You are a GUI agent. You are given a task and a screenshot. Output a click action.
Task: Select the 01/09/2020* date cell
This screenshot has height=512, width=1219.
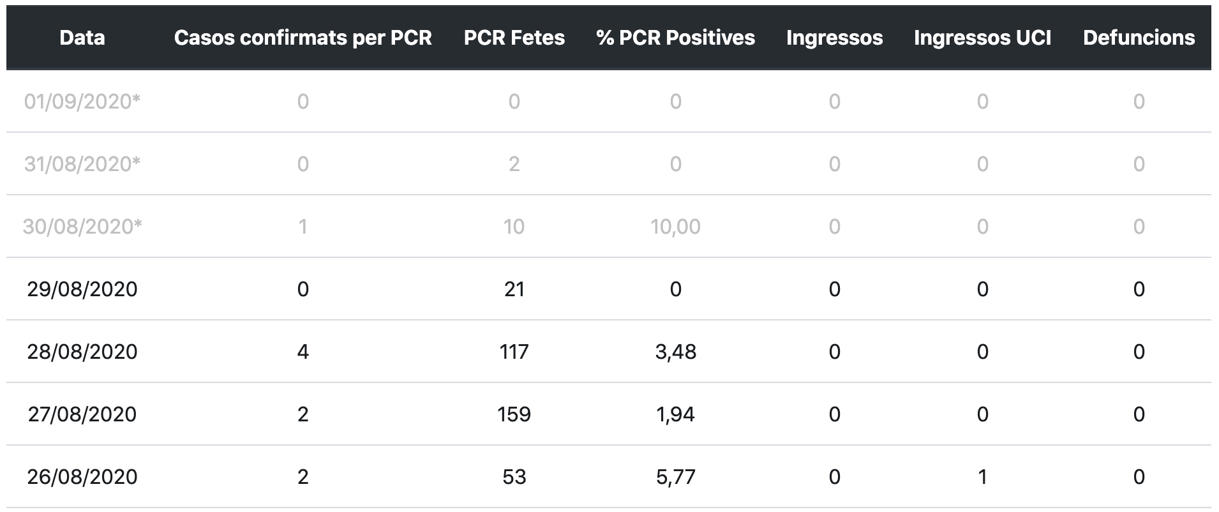click(x=82, y=102)
